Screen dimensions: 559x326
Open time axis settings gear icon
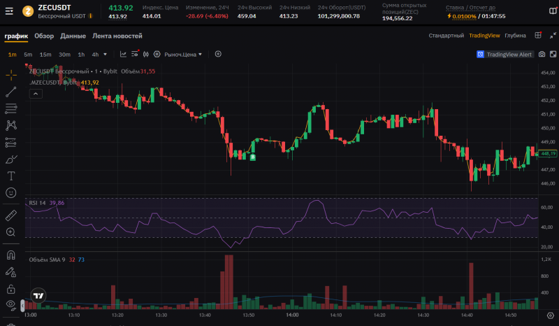[x=551, y=316]
